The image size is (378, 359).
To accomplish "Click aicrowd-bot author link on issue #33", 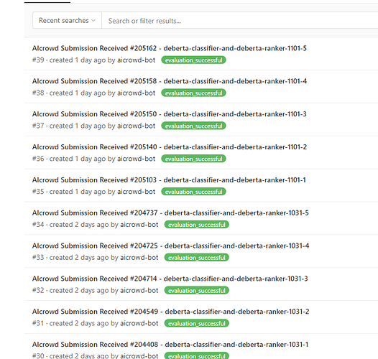I will click(139, 257).
